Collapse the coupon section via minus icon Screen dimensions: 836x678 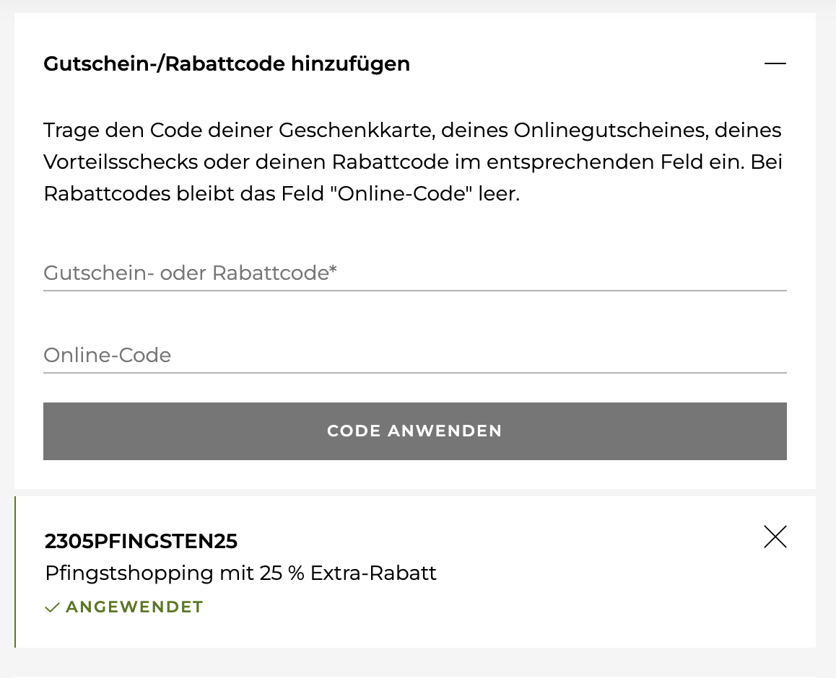(775, 64)
